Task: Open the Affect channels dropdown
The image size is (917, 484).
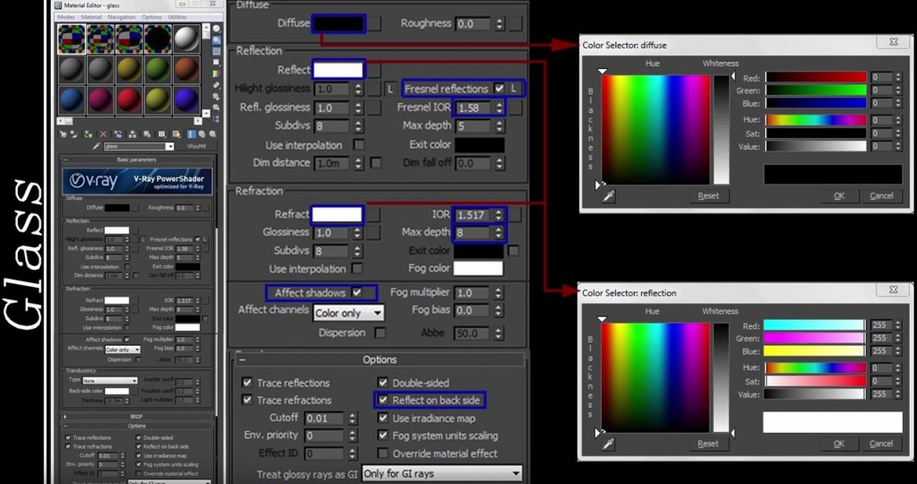Action: pyautogui.click(x=348, y=313)
